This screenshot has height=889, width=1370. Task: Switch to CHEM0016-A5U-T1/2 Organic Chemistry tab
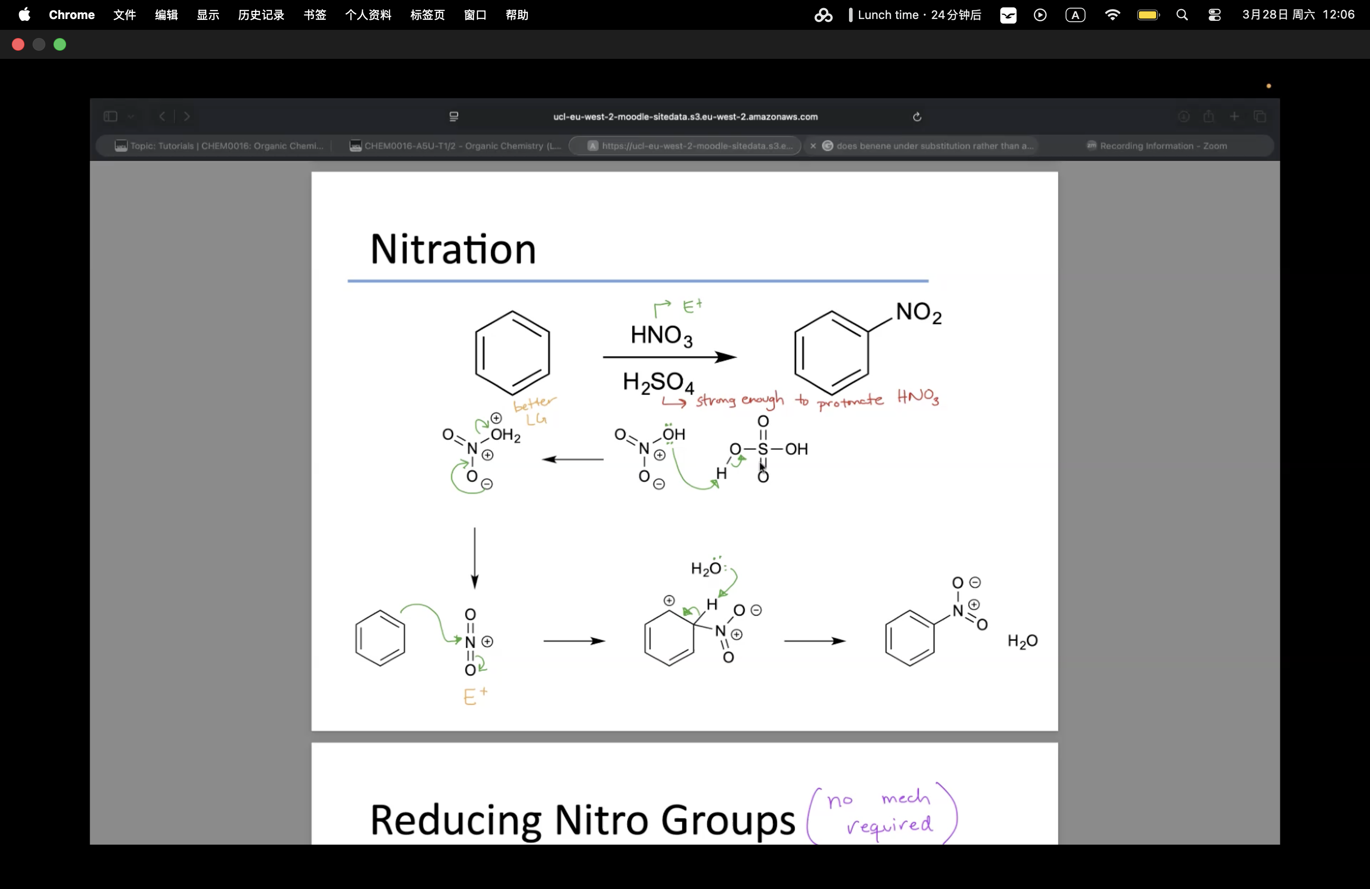click(x=455, y=146)
